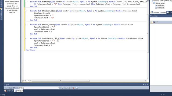This screenshot has width=172, height=96.
Task: Open the Show output from Debug dropdown
Action: [x=59, y=88]
